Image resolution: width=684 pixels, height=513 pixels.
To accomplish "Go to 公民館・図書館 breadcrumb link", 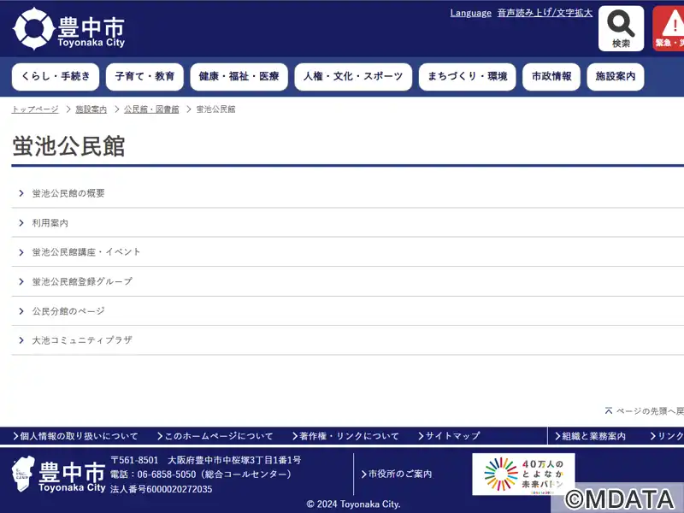I will (151, 109).
